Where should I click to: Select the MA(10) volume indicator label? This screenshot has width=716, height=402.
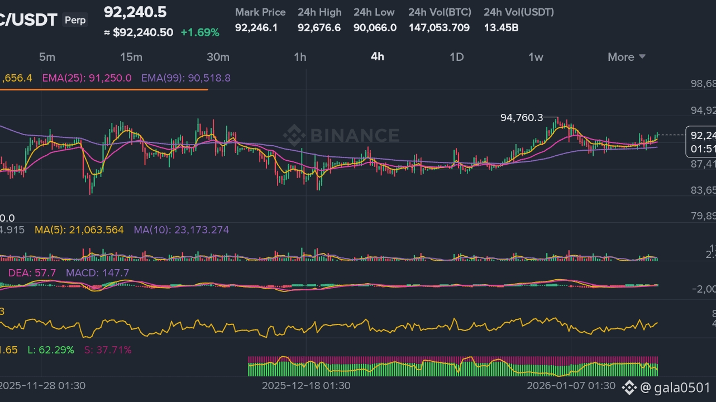pyautogui.click(x=181, y=229)
